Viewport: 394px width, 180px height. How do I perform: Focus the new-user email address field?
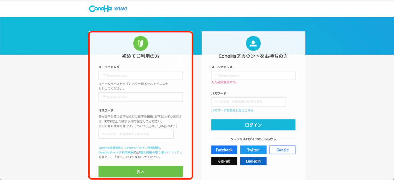pos(140,75)
